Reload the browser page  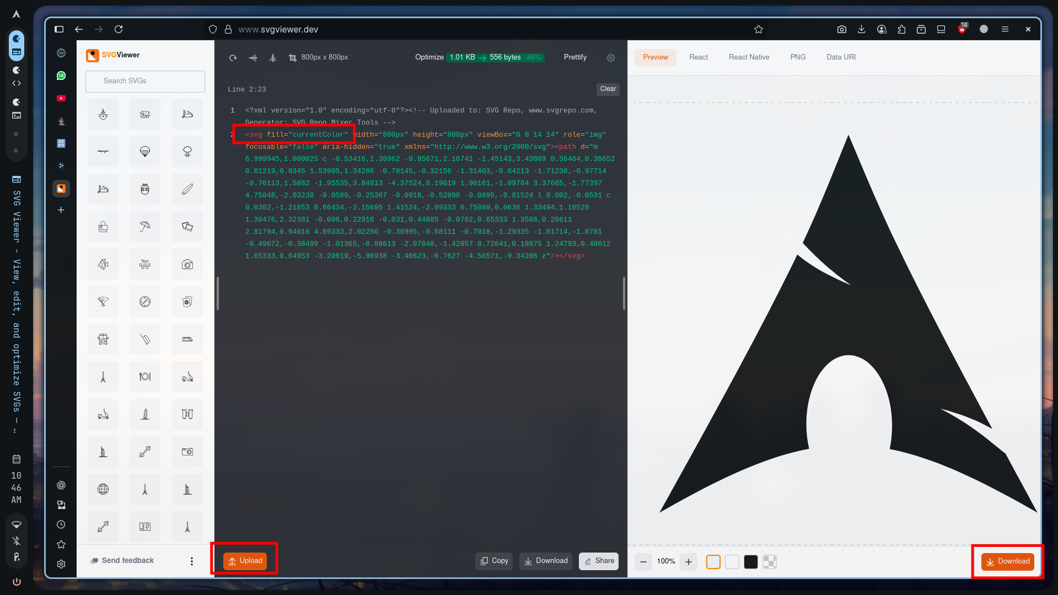coord(119,29)
